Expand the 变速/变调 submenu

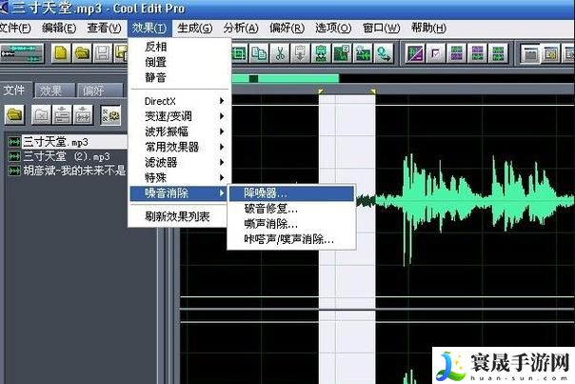[180, 116]
